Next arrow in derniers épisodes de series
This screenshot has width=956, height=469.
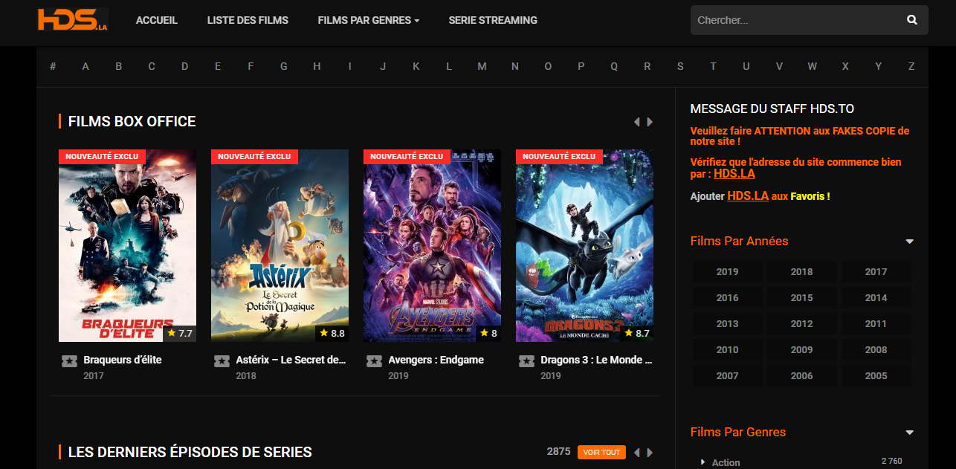[x=650, y=453]
